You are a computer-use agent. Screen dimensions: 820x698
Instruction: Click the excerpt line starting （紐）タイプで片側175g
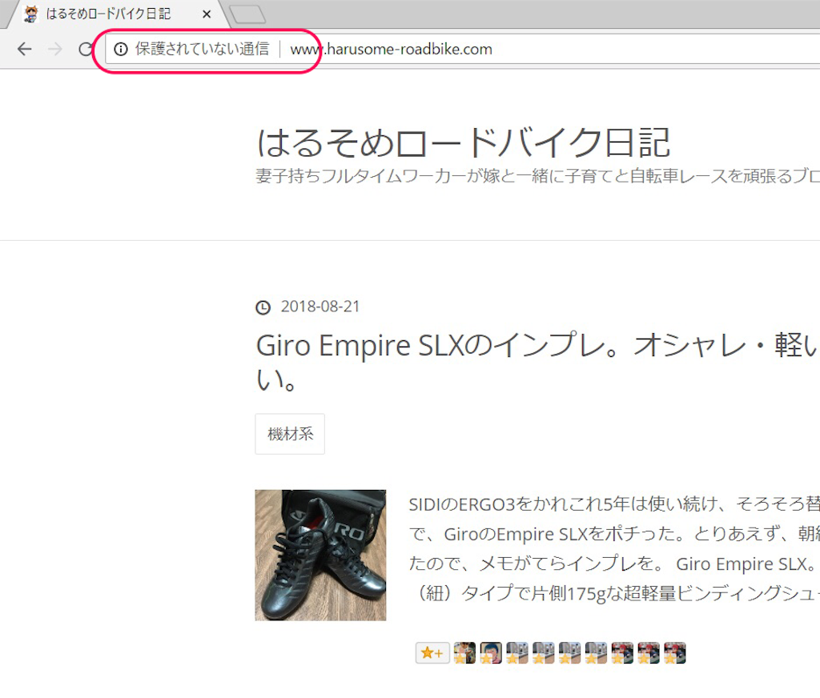[614, 593]
